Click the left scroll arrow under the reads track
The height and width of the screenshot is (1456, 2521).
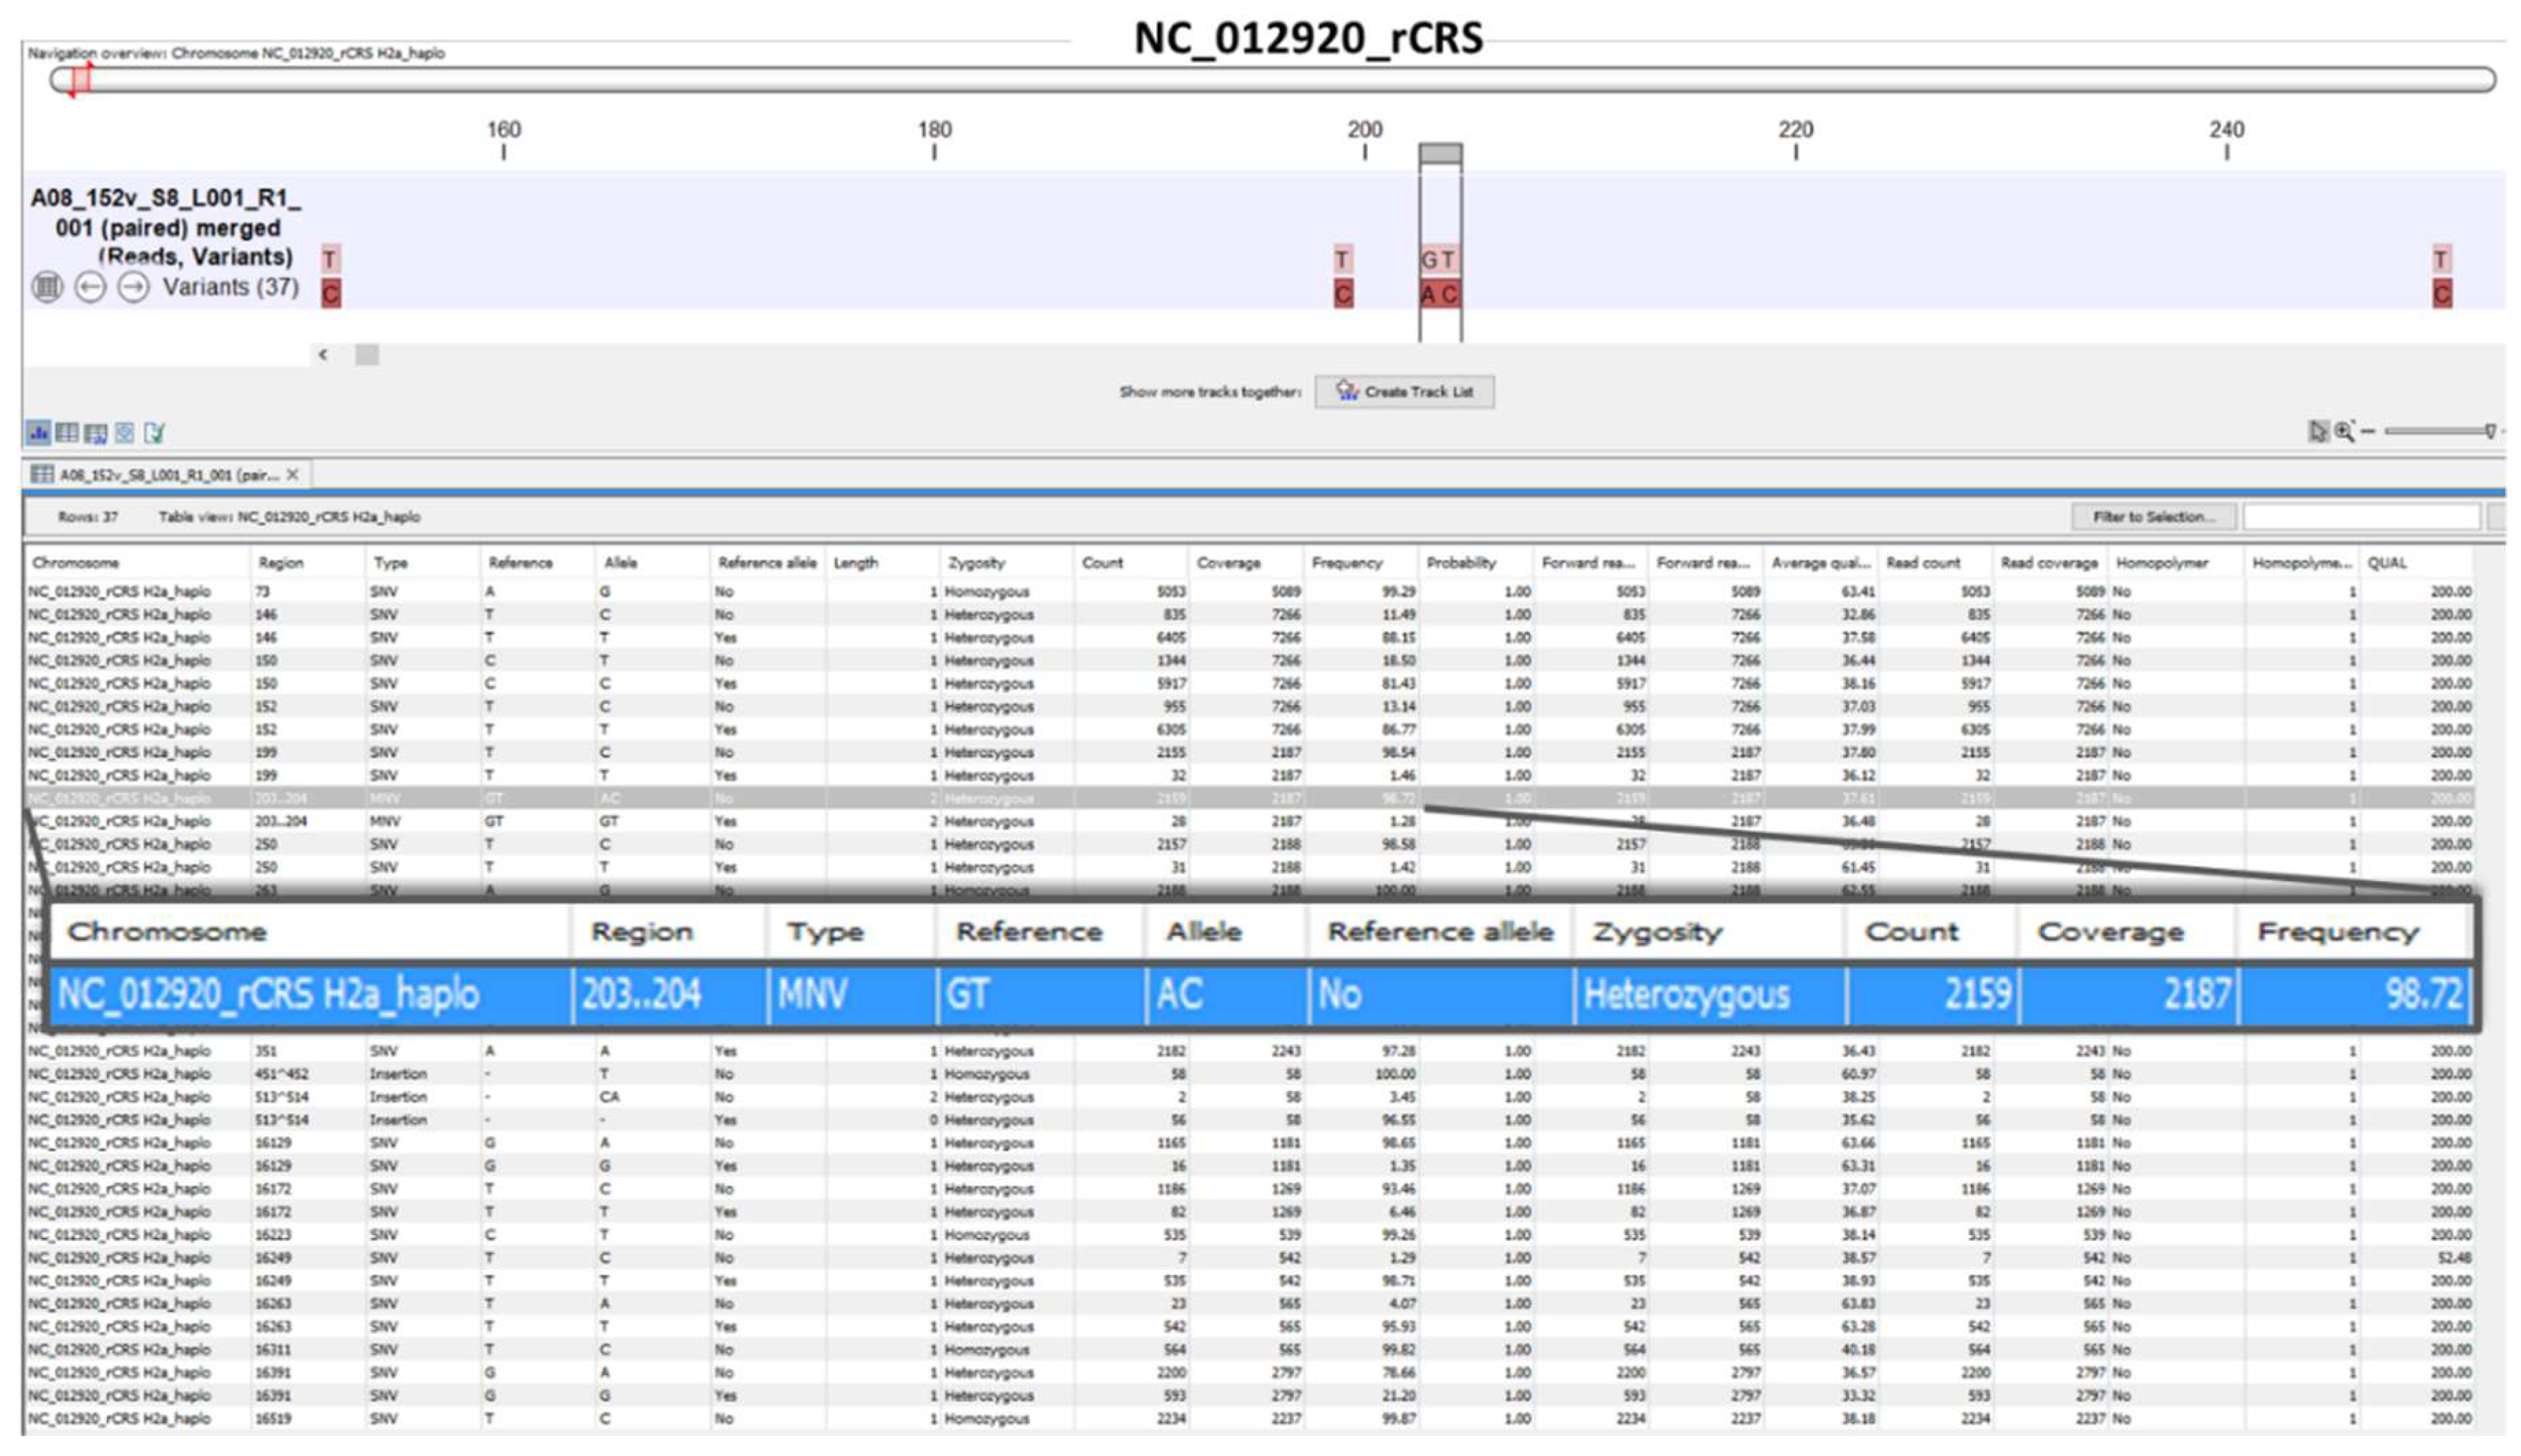pyautogui.click(x=323, y=354)
